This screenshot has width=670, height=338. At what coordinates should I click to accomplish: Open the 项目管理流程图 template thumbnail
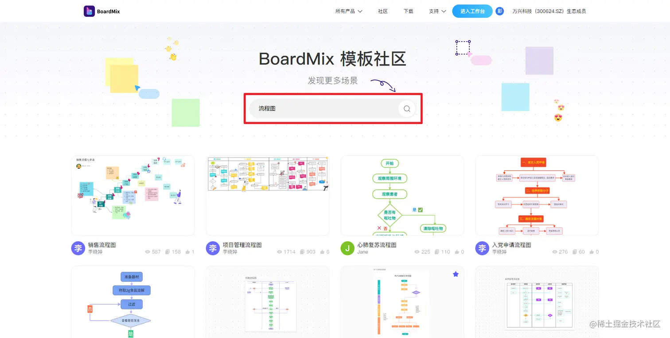(268, 195)
